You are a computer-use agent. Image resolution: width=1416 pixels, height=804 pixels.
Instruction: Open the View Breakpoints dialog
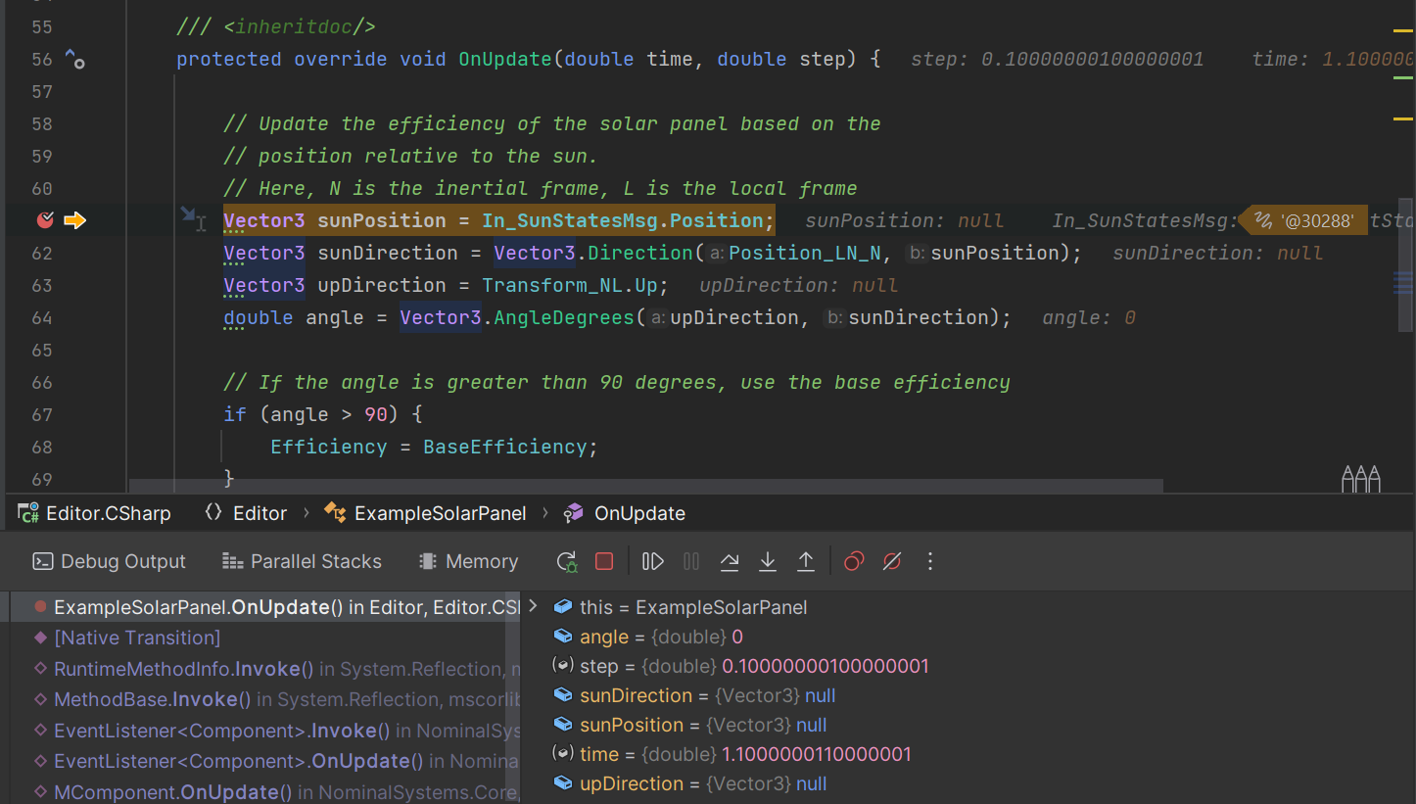(x=854, y=561)
